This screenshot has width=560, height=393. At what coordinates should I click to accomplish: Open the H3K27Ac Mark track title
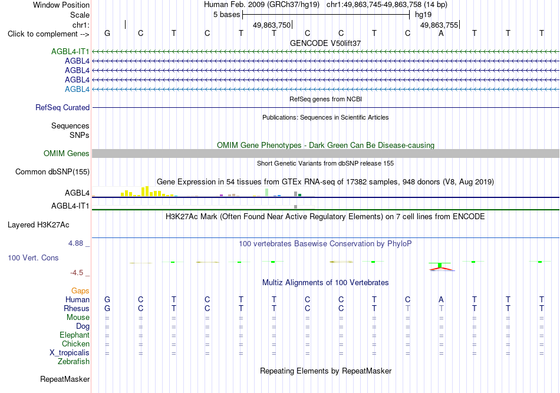click(x=325, y=217)
